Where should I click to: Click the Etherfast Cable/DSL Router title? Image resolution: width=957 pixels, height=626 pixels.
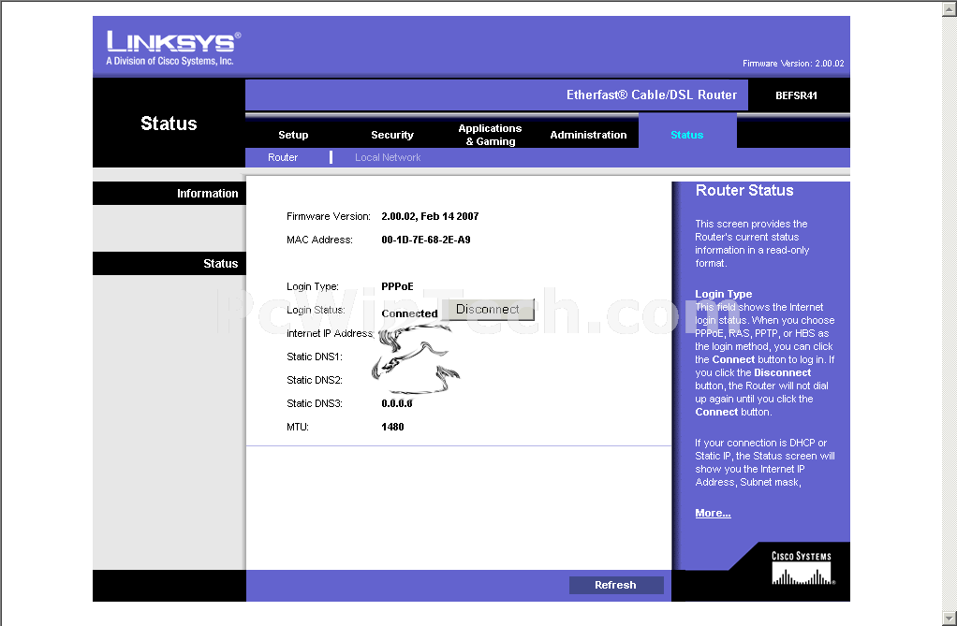tap(651, 95)
